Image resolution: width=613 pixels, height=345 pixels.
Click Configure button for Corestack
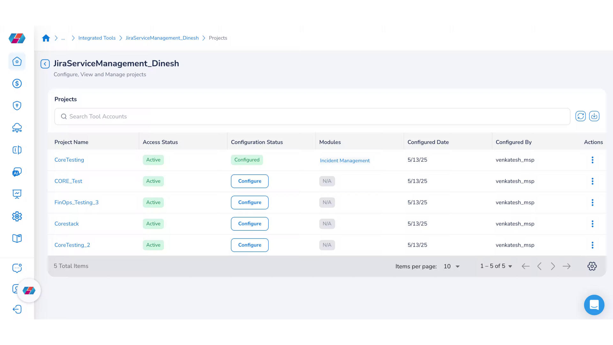click(x=250, y=224)
